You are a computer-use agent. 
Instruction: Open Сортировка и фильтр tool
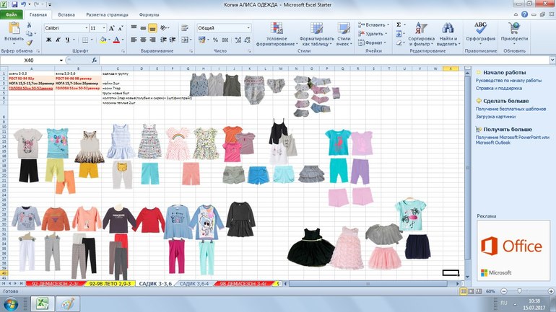pos(421,27)
